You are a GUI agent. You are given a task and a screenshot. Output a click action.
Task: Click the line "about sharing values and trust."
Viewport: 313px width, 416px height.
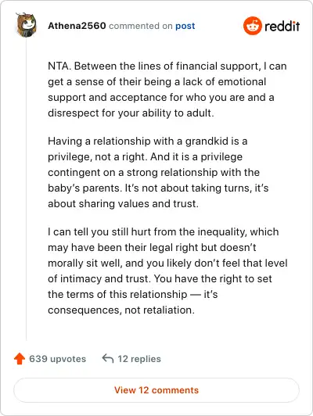pyautogui.click(x=123, y=204)
